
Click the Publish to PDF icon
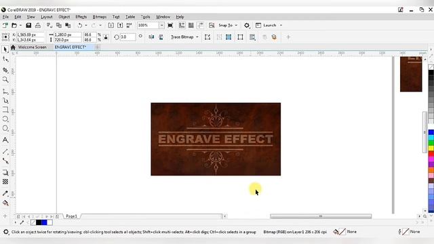(129, 25)
